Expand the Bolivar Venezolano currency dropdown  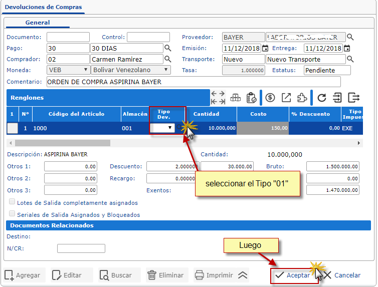point(130,70)
